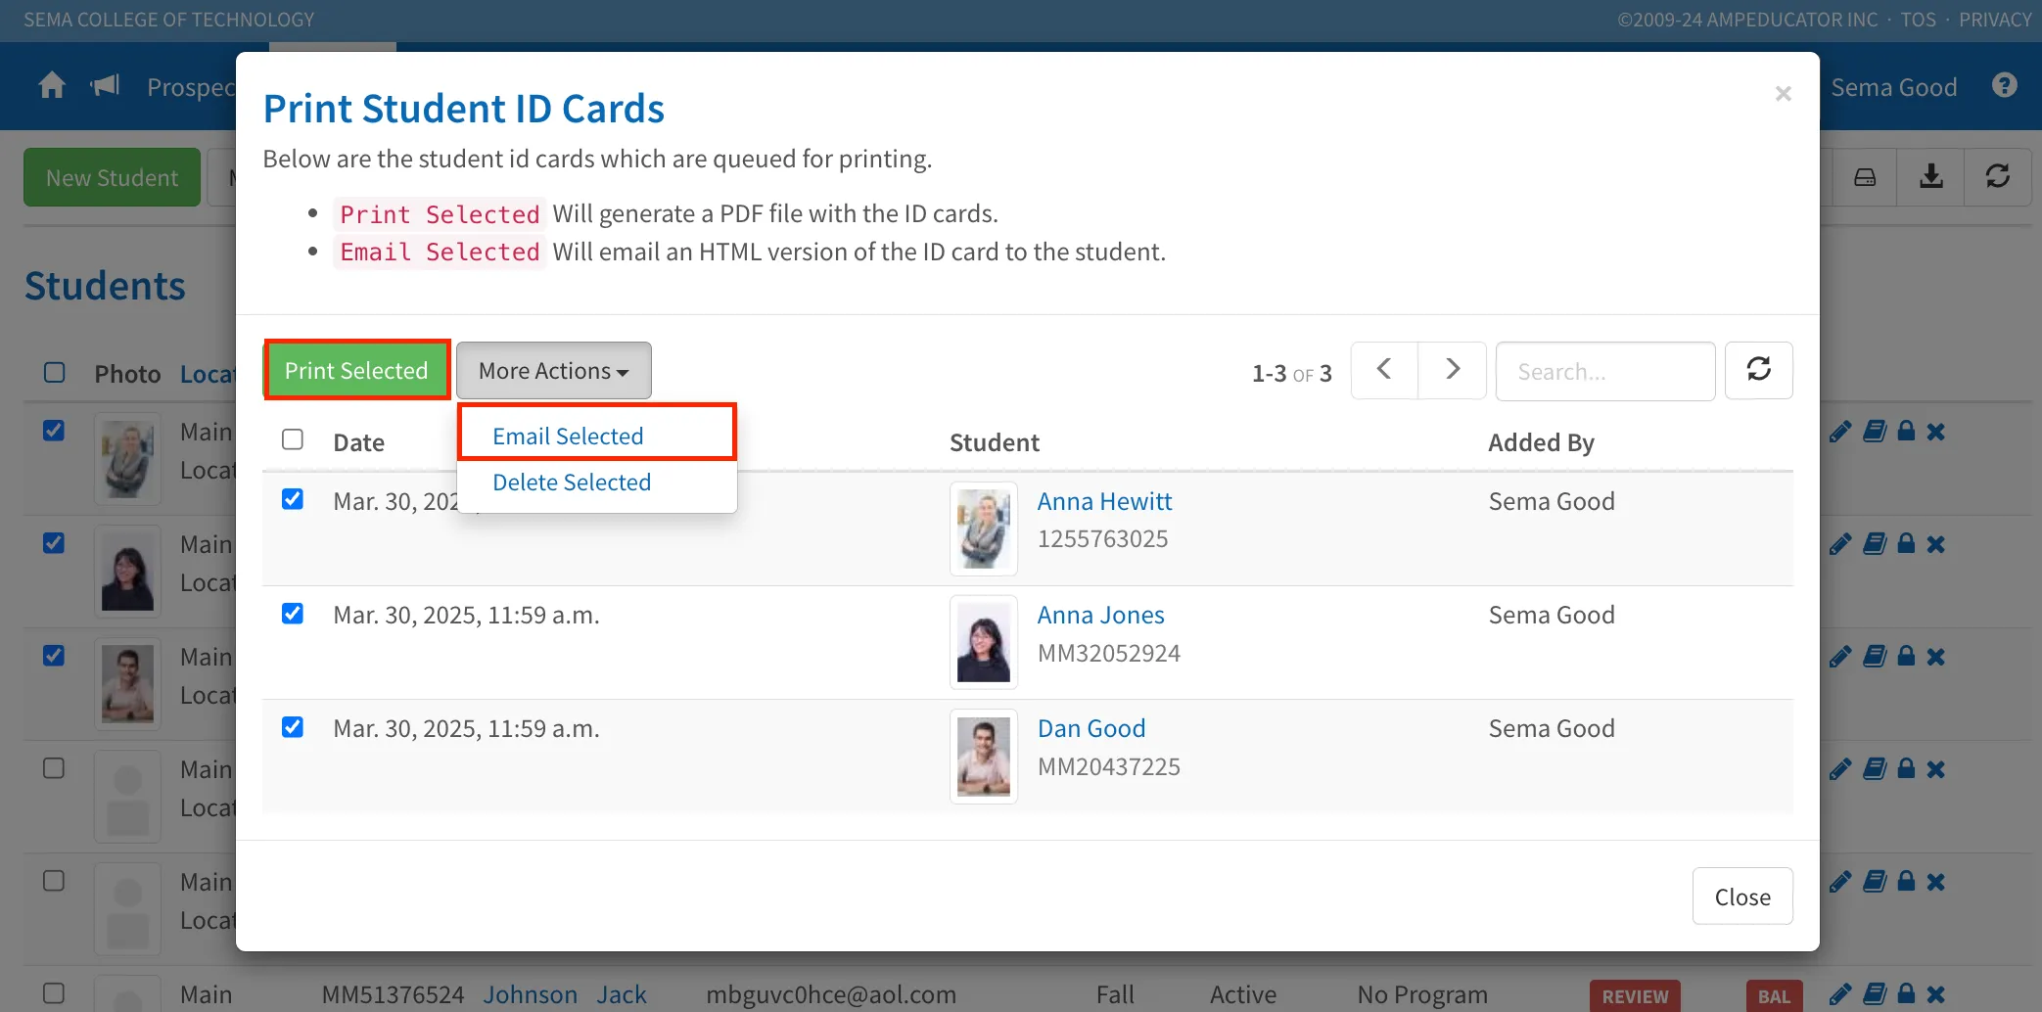Screen dimensions: 2042x1012
Task: Click the New Student button
Action: [113, 177]
